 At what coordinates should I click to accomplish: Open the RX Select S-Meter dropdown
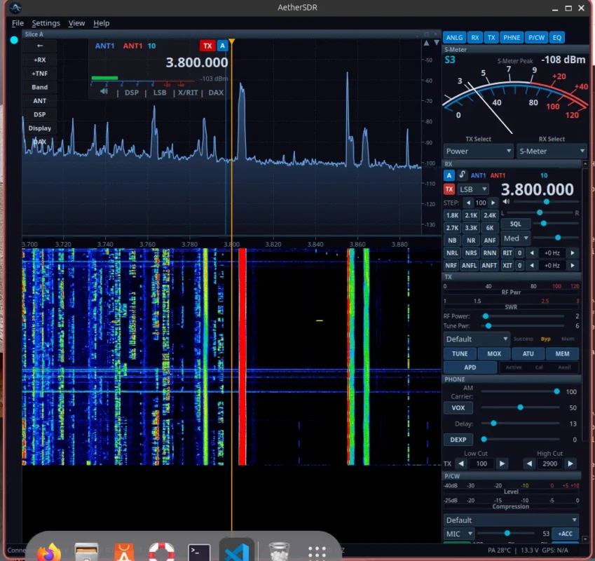tap(552, 151)
